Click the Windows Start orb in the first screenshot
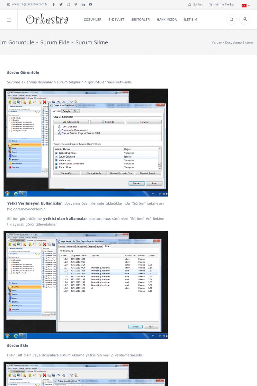 click(7, 194)
